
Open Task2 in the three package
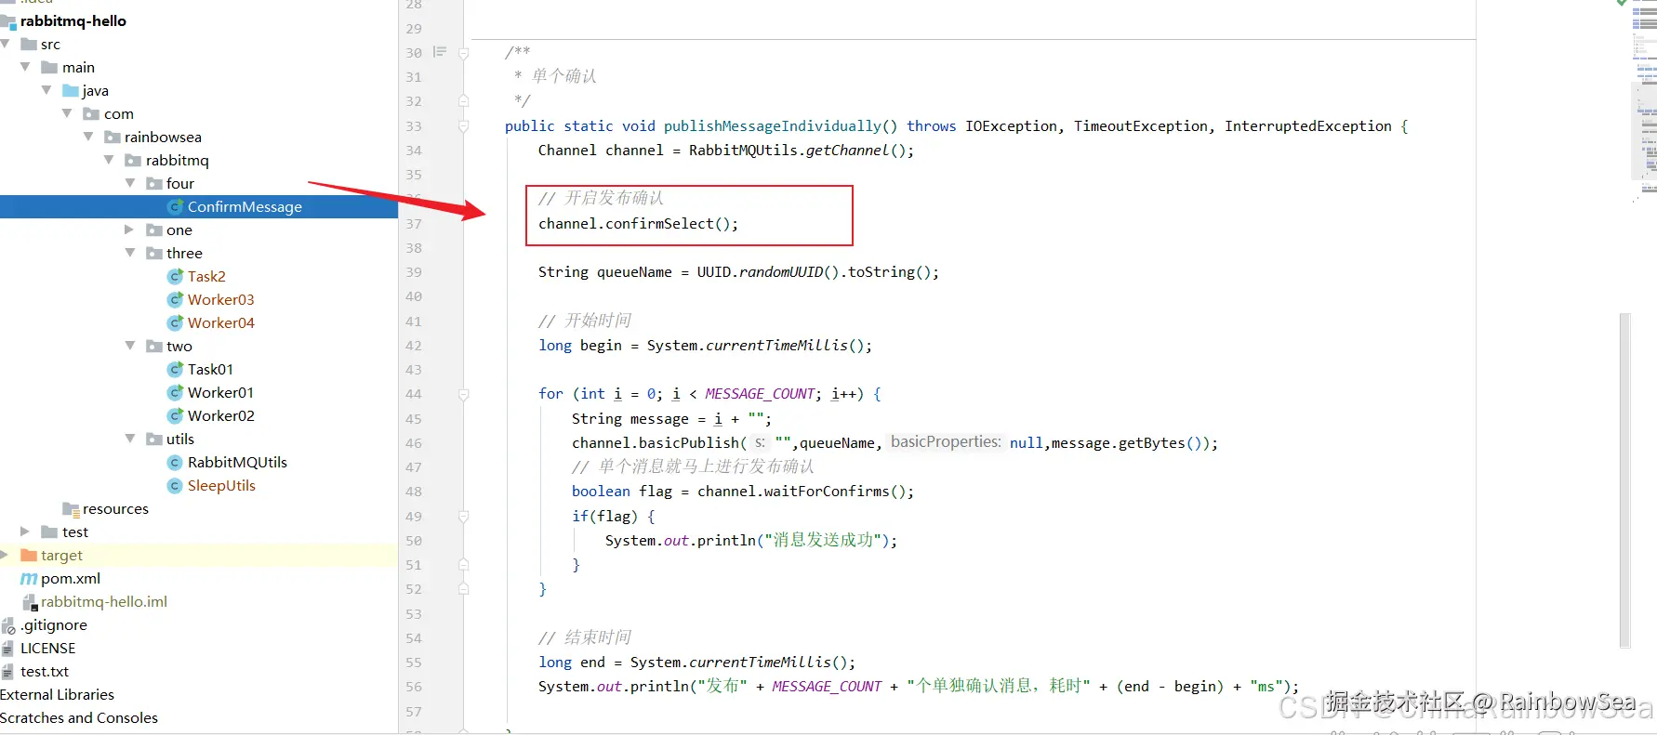coord(206,276)
